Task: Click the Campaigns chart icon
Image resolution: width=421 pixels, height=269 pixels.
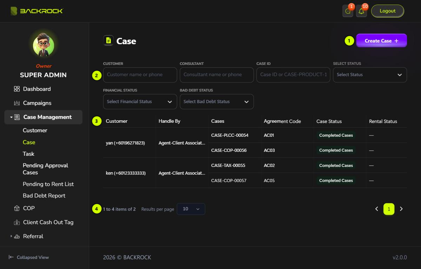Action: tap(17, 103)
